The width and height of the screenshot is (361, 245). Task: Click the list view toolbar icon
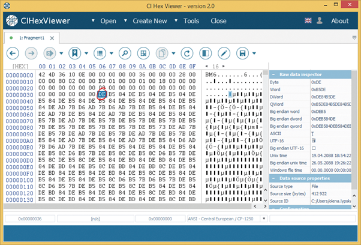[100, 53]
